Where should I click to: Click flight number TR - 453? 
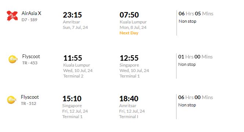tap(30, 63)
